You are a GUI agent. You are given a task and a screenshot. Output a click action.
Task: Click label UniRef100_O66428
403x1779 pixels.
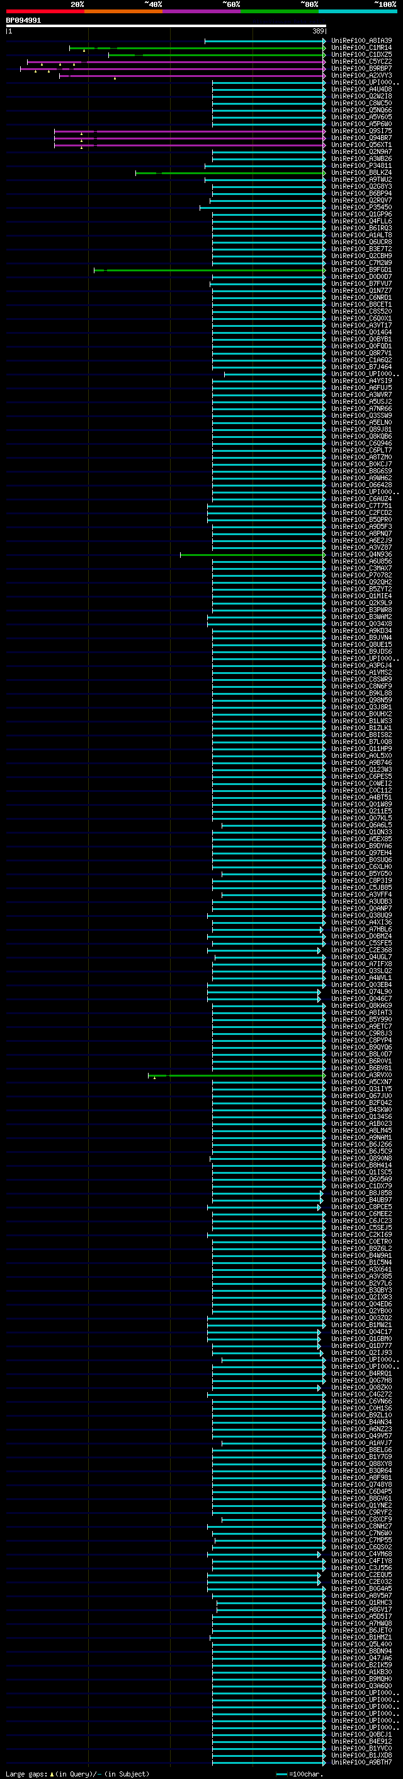tap(361, 485)
